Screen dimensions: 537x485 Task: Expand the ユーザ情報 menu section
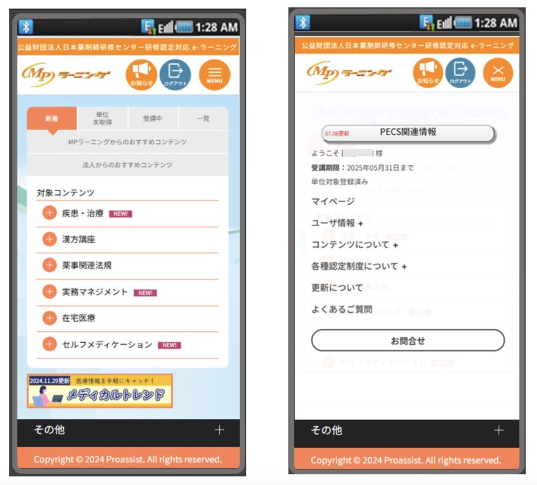click(337, 223)
